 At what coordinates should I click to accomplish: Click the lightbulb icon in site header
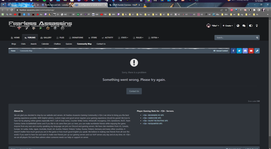point(257,26)
